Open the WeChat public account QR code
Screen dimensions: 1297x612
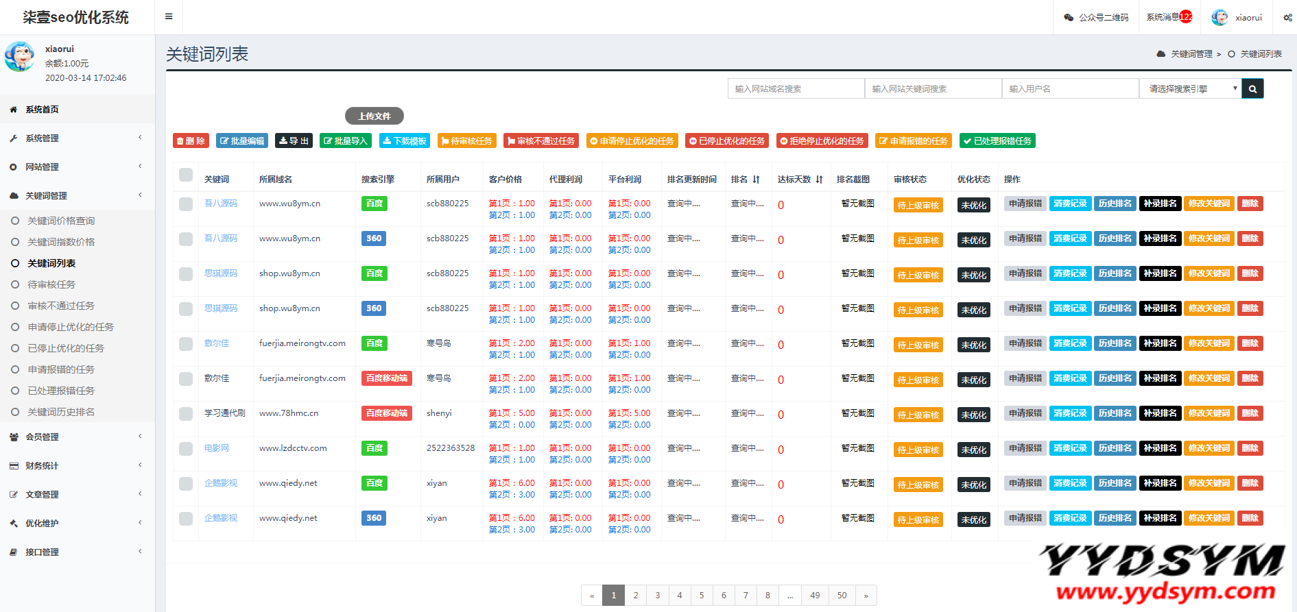pyautogui.click(x=1096, y=17)
